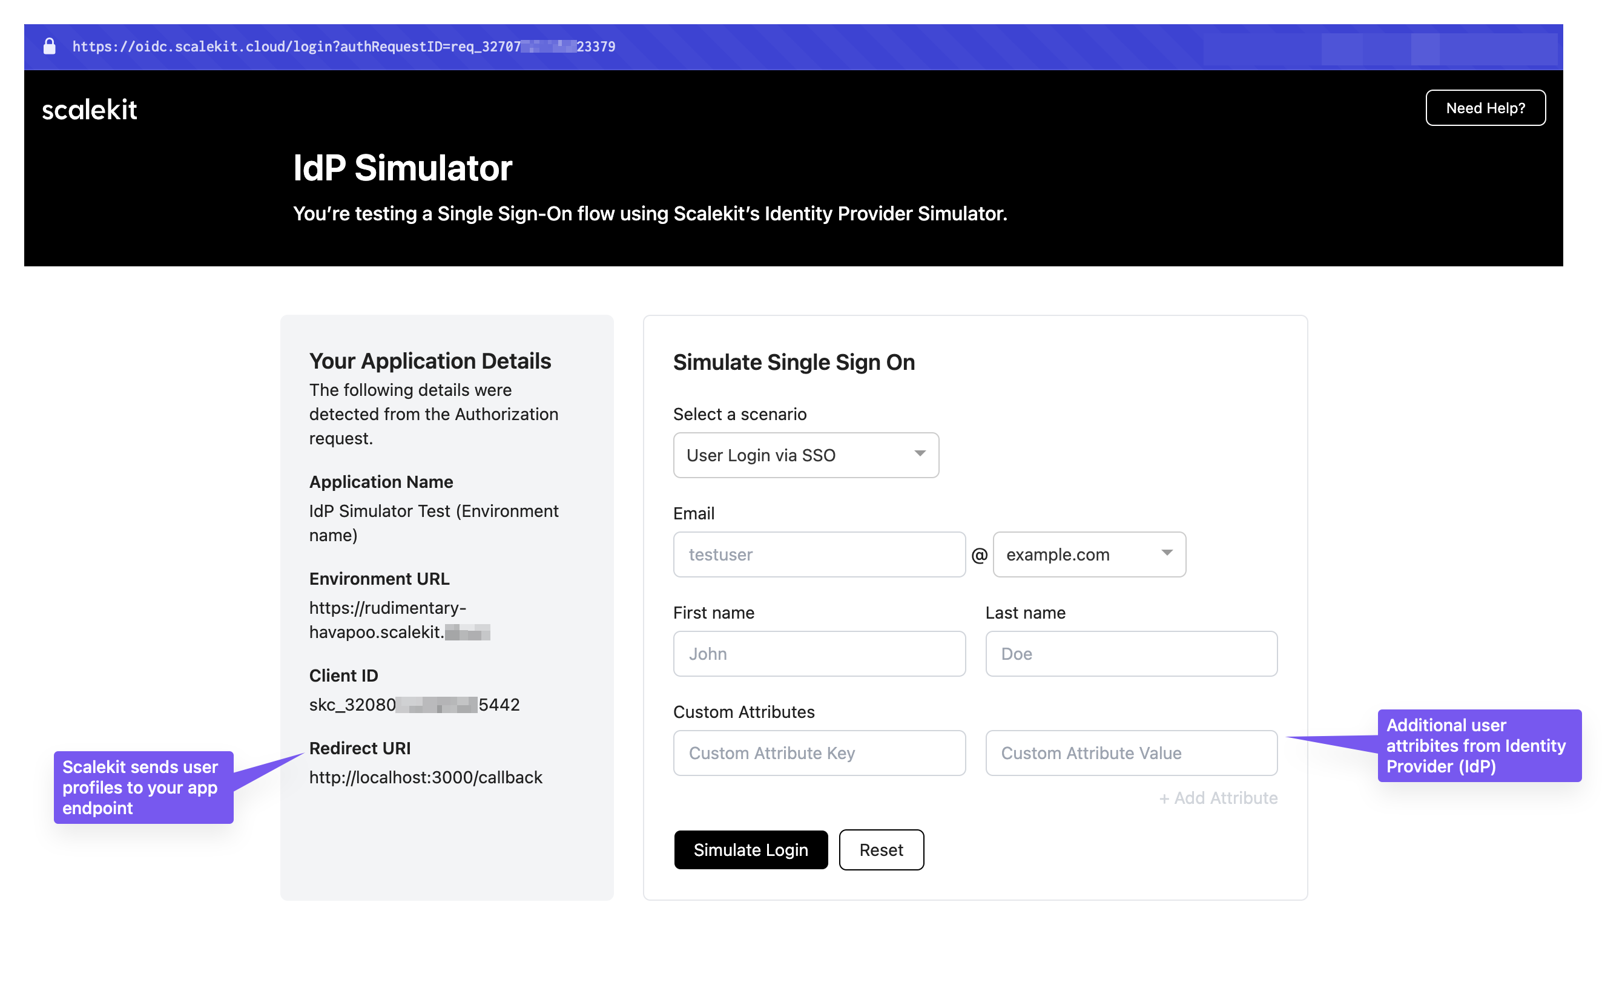Click the Custom Attribute Value field
The width and height of the screenshot is (1602, 1000).
(x=1131, y=752)
